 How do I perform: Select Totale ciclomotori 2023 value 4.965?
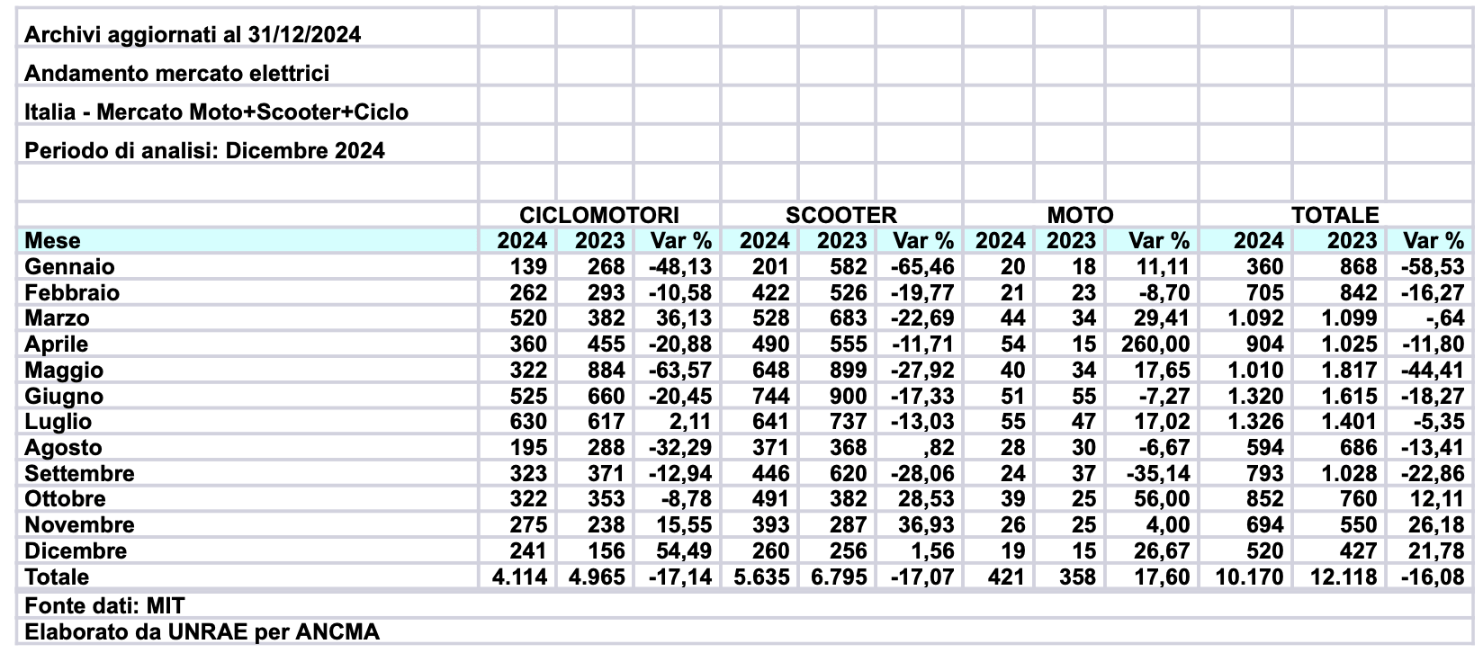(598, 577)
